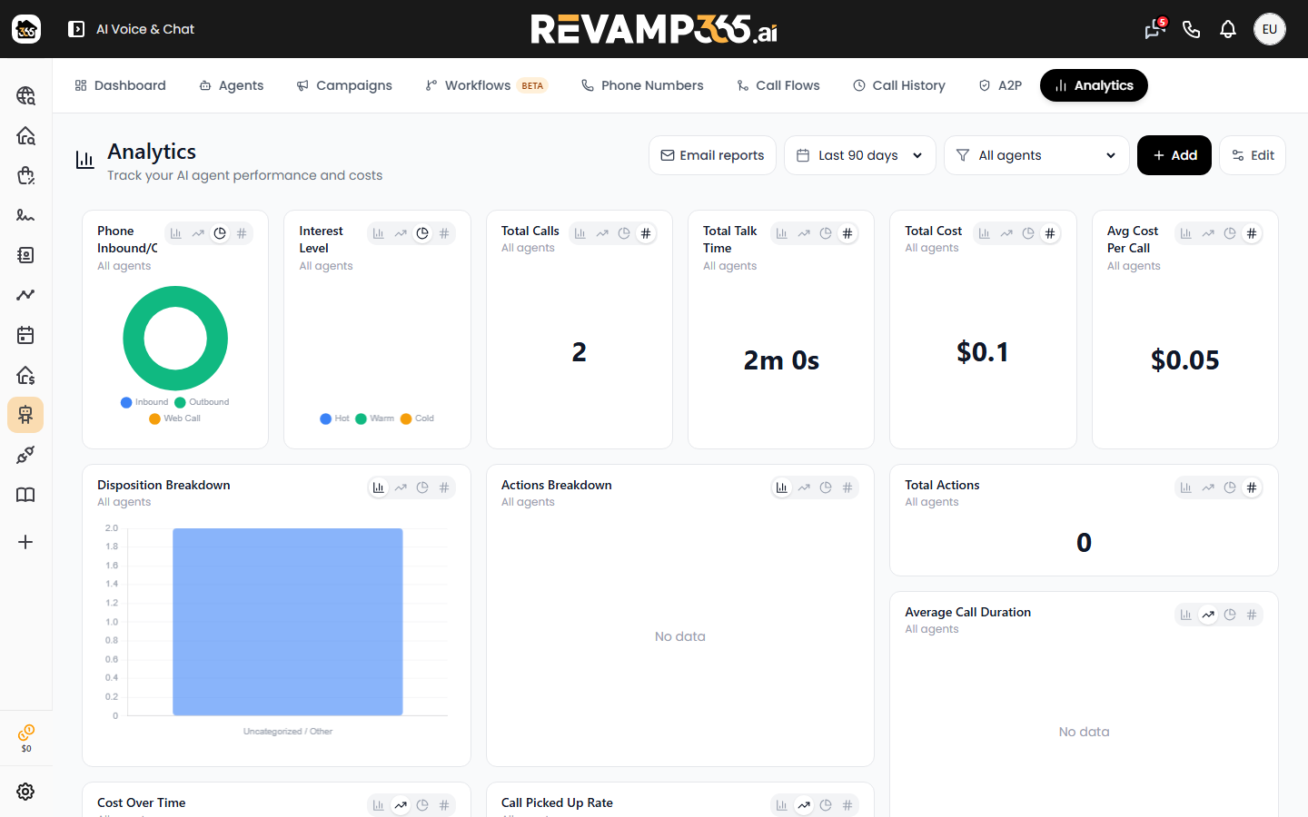
Task: Switch Avg Cost Per Call to bar view
Action: 1186,233
